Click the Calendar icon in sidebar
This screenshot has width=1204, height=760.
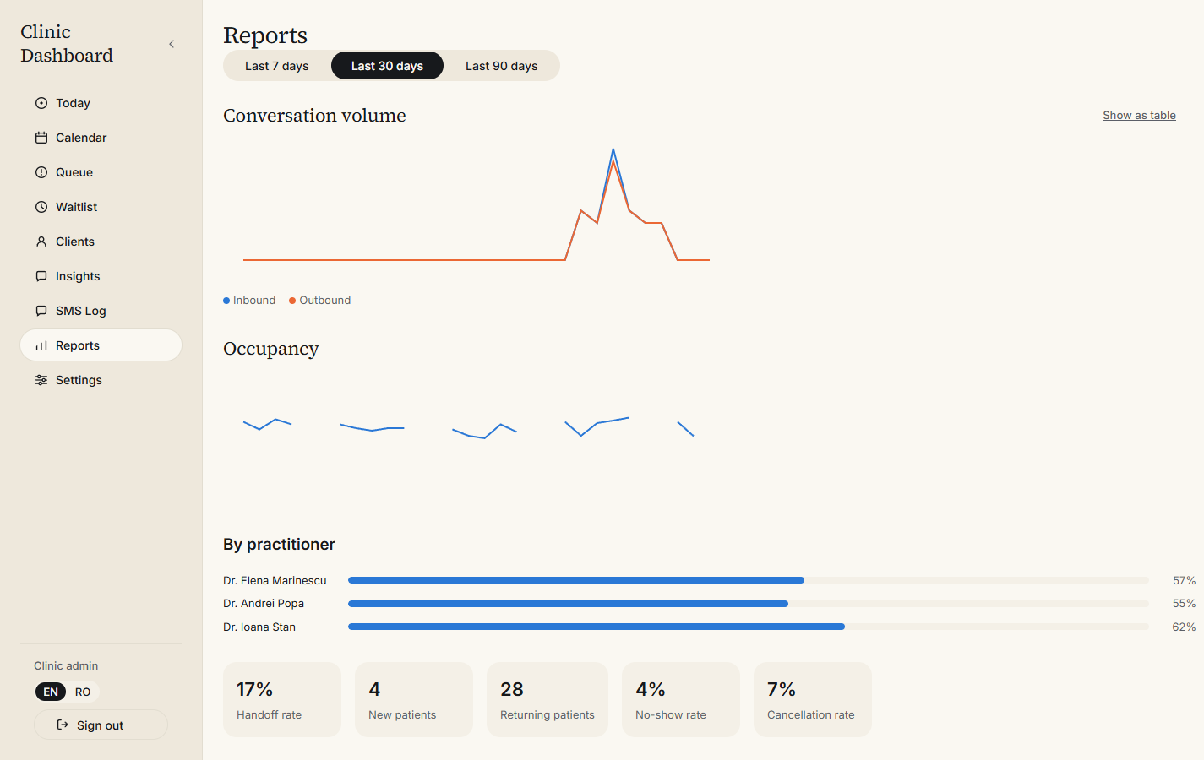pos(41,138)
